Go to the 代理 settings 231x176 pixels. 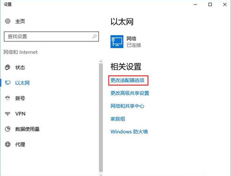click(x=20, y=144)
